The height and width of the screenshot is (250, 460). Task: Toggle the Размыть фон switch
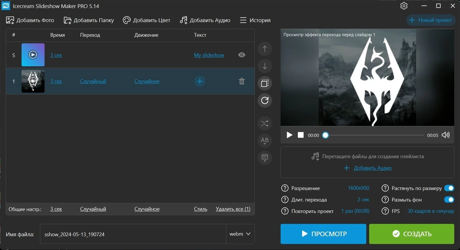449,199
